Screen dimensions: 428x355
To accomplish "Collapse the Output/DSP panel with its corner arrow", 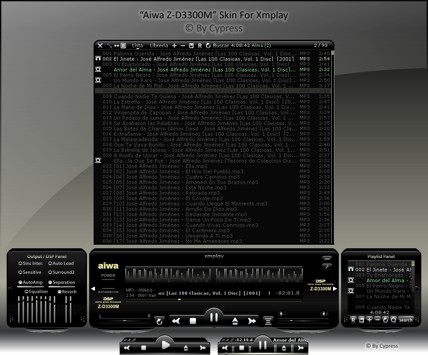I will 11,287.
